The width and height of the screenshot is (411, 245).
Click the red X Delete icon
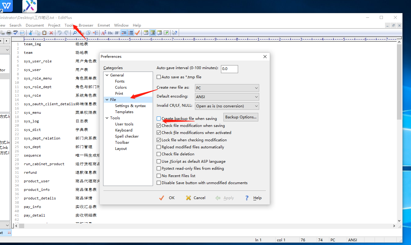click(x=51, y=33)
